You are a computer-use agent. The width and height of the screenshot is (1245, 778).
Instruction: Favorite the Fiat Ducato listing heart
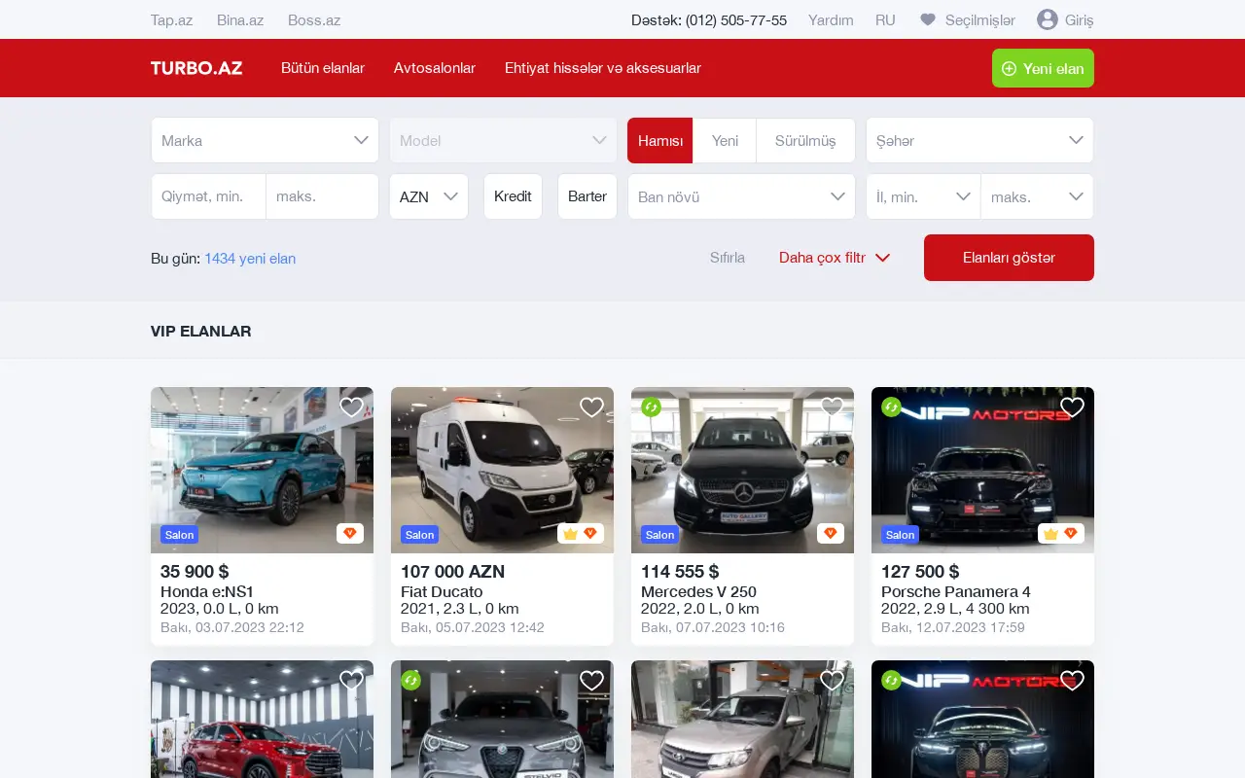(591, 407)
